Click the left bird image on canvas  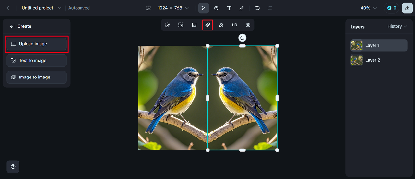173,98
